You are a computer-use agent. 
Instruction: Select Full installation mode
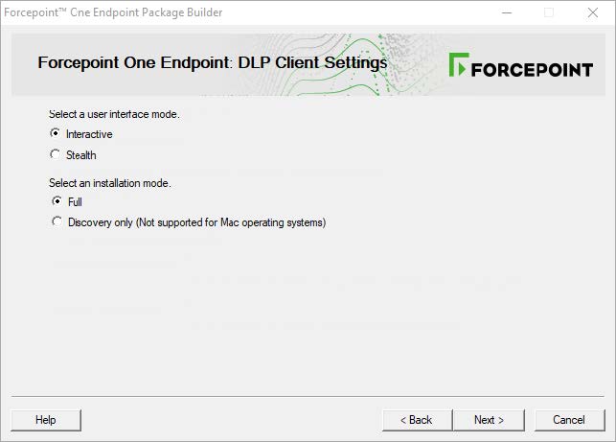point(56,202)
